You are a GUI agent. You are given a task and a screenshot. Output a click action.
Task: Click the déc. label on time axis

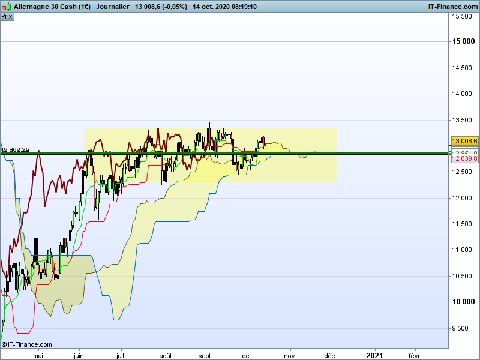coord(331,356)
